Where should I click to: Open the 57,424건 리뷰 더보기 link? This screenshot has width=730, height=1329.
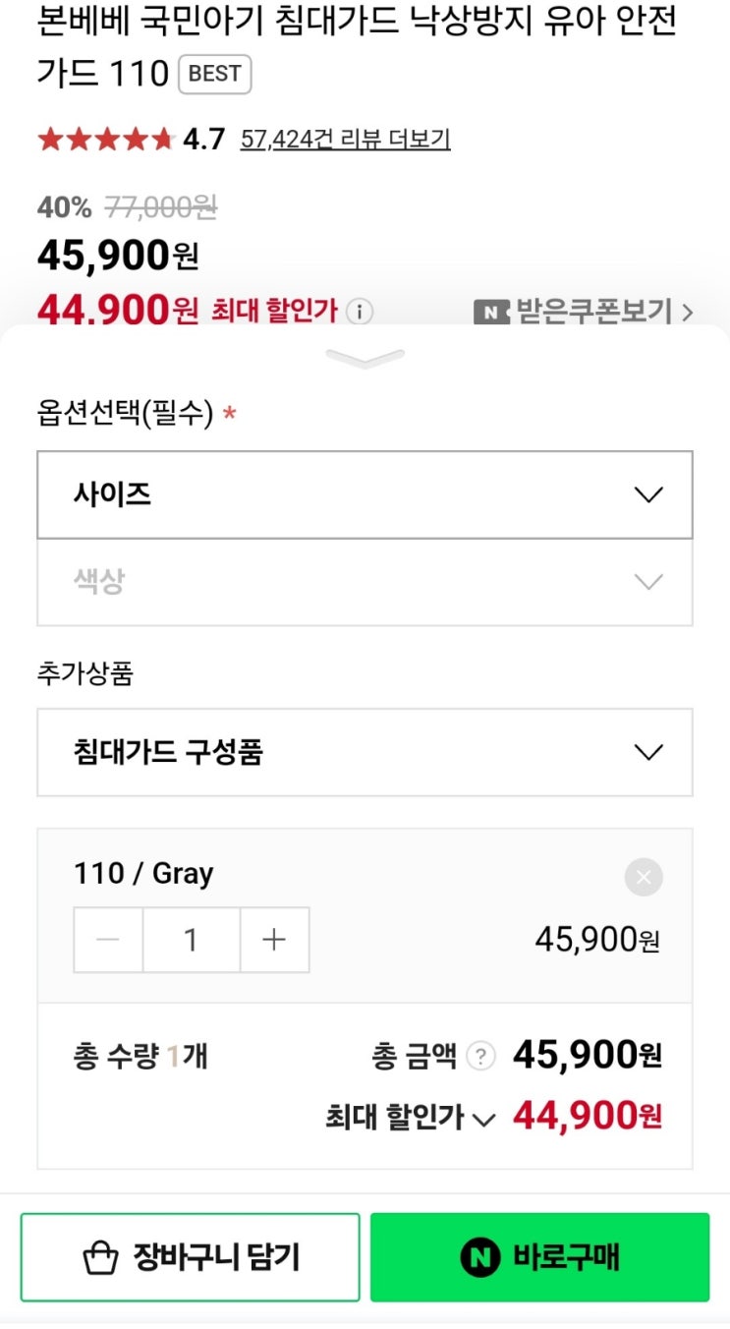click(x=345, y=140)
